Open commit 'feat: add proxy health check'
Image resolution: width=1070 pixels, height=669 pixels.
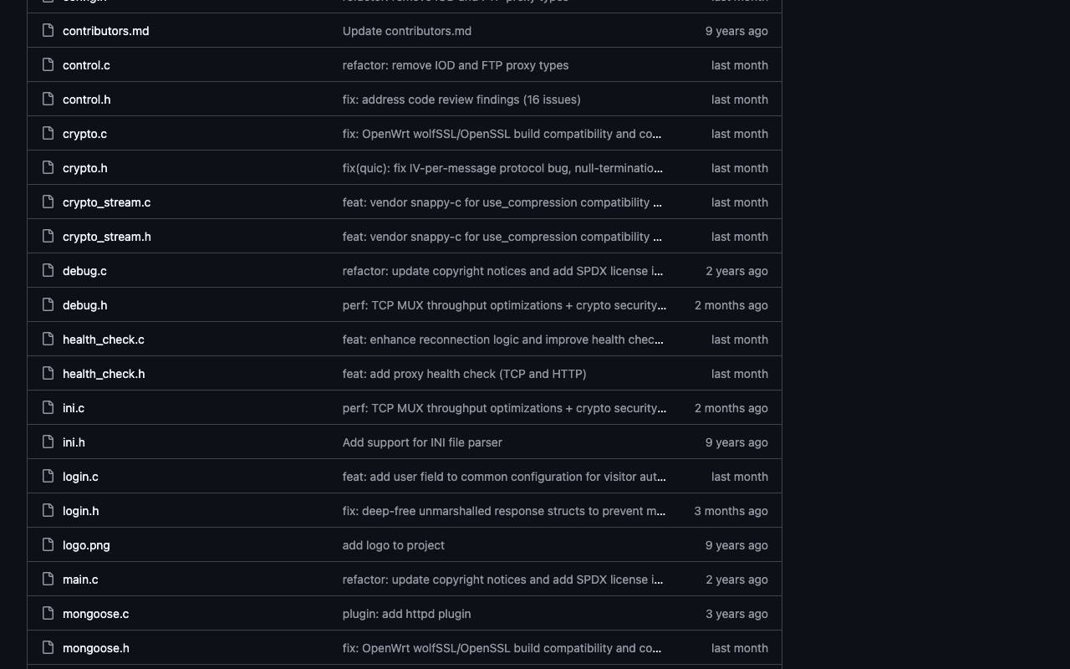coord(465,374)
